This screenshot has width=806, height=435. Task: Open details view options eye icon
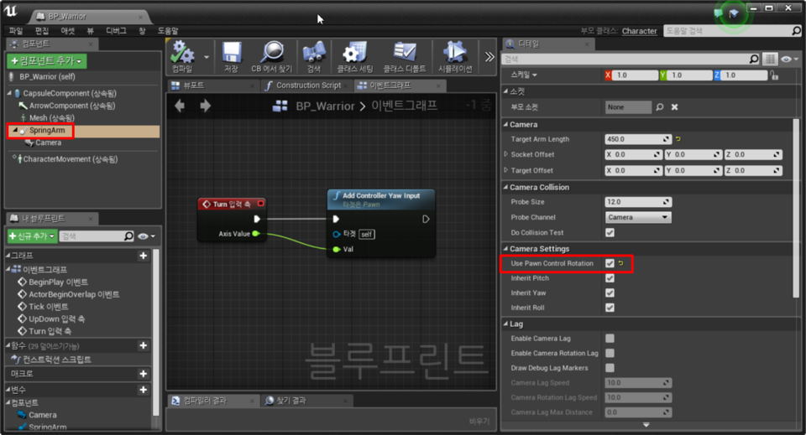click(789, 59)
